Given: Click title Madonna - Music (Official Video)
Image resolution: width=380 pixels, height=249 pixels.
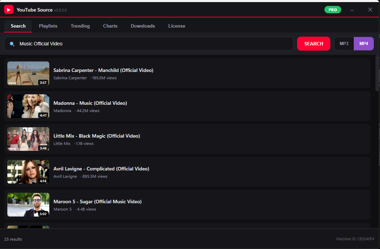Looking at the screenshot, I should pyautogui.click(x=90, y=103).
